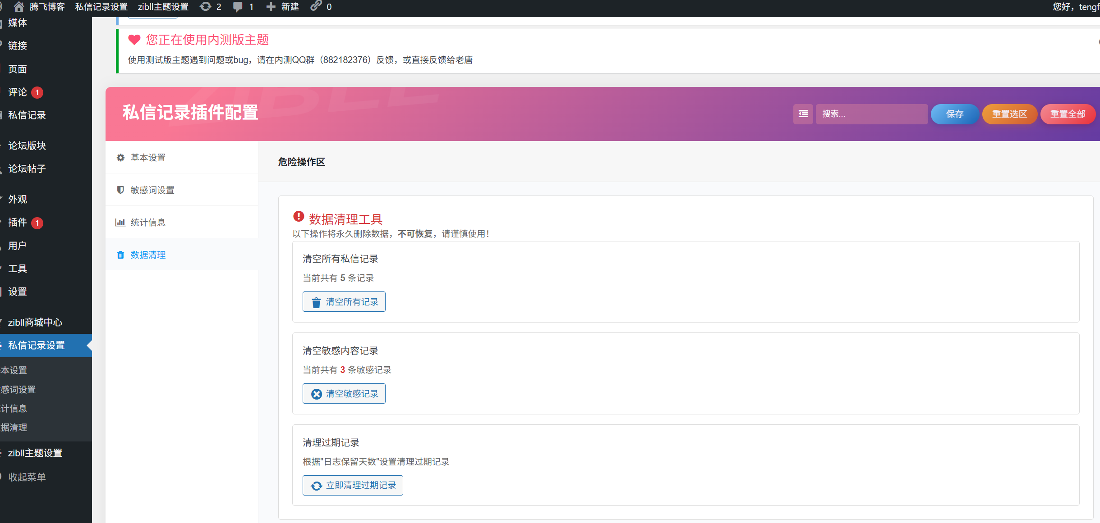The image size is (1100, 523).
Task: Open the chart icon for 统计信息
Action: pos(120,222)
